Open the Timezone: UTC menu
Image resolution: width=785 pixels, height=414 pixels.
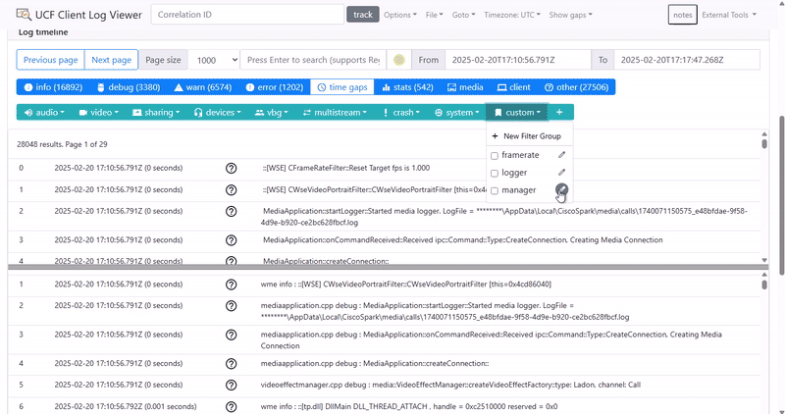tap(512, 15)
